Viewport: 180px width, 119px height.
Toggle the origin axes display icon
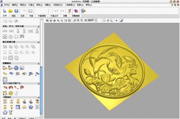coord(112,21)
